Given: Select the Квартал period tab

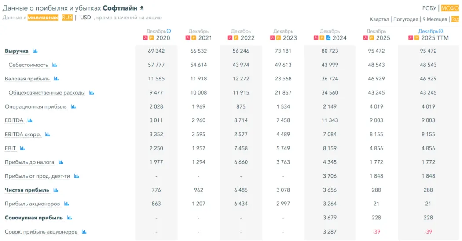Looking at the screenshot, I should (x=379, y=19).
